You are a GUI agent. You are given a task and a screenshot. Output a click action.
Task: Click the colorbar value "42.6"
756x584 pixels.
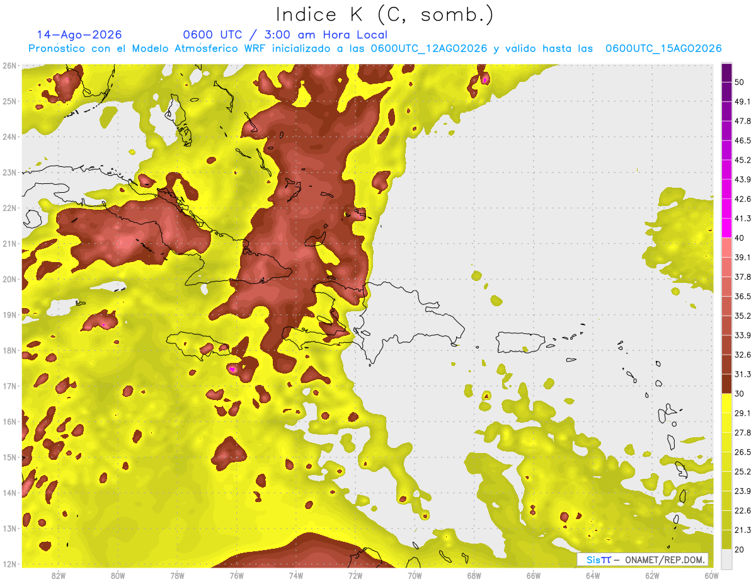click(743, 199)
